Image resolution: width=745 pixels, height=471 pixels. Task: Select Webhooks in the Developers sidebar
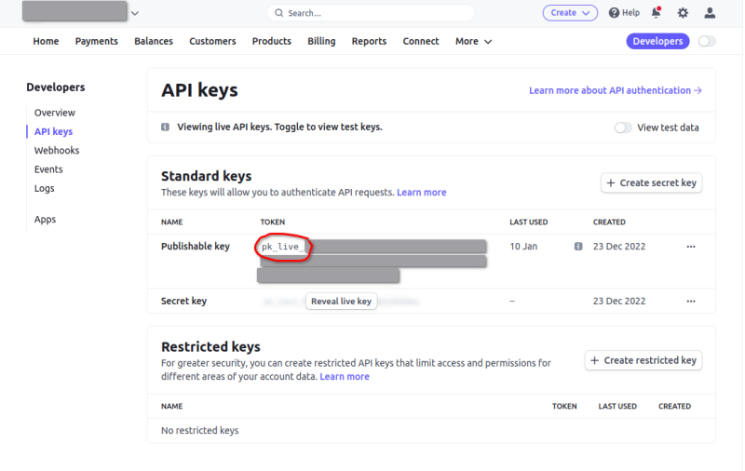pyautogui.click(x=57, y=151)
